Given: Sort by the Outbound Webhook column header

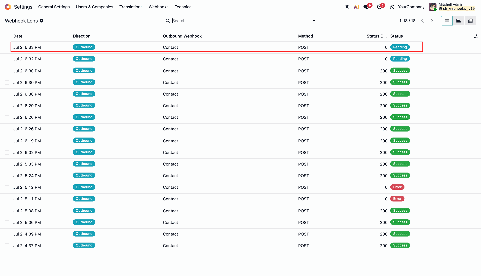Looking at the screenshot, I should (182, 36).
